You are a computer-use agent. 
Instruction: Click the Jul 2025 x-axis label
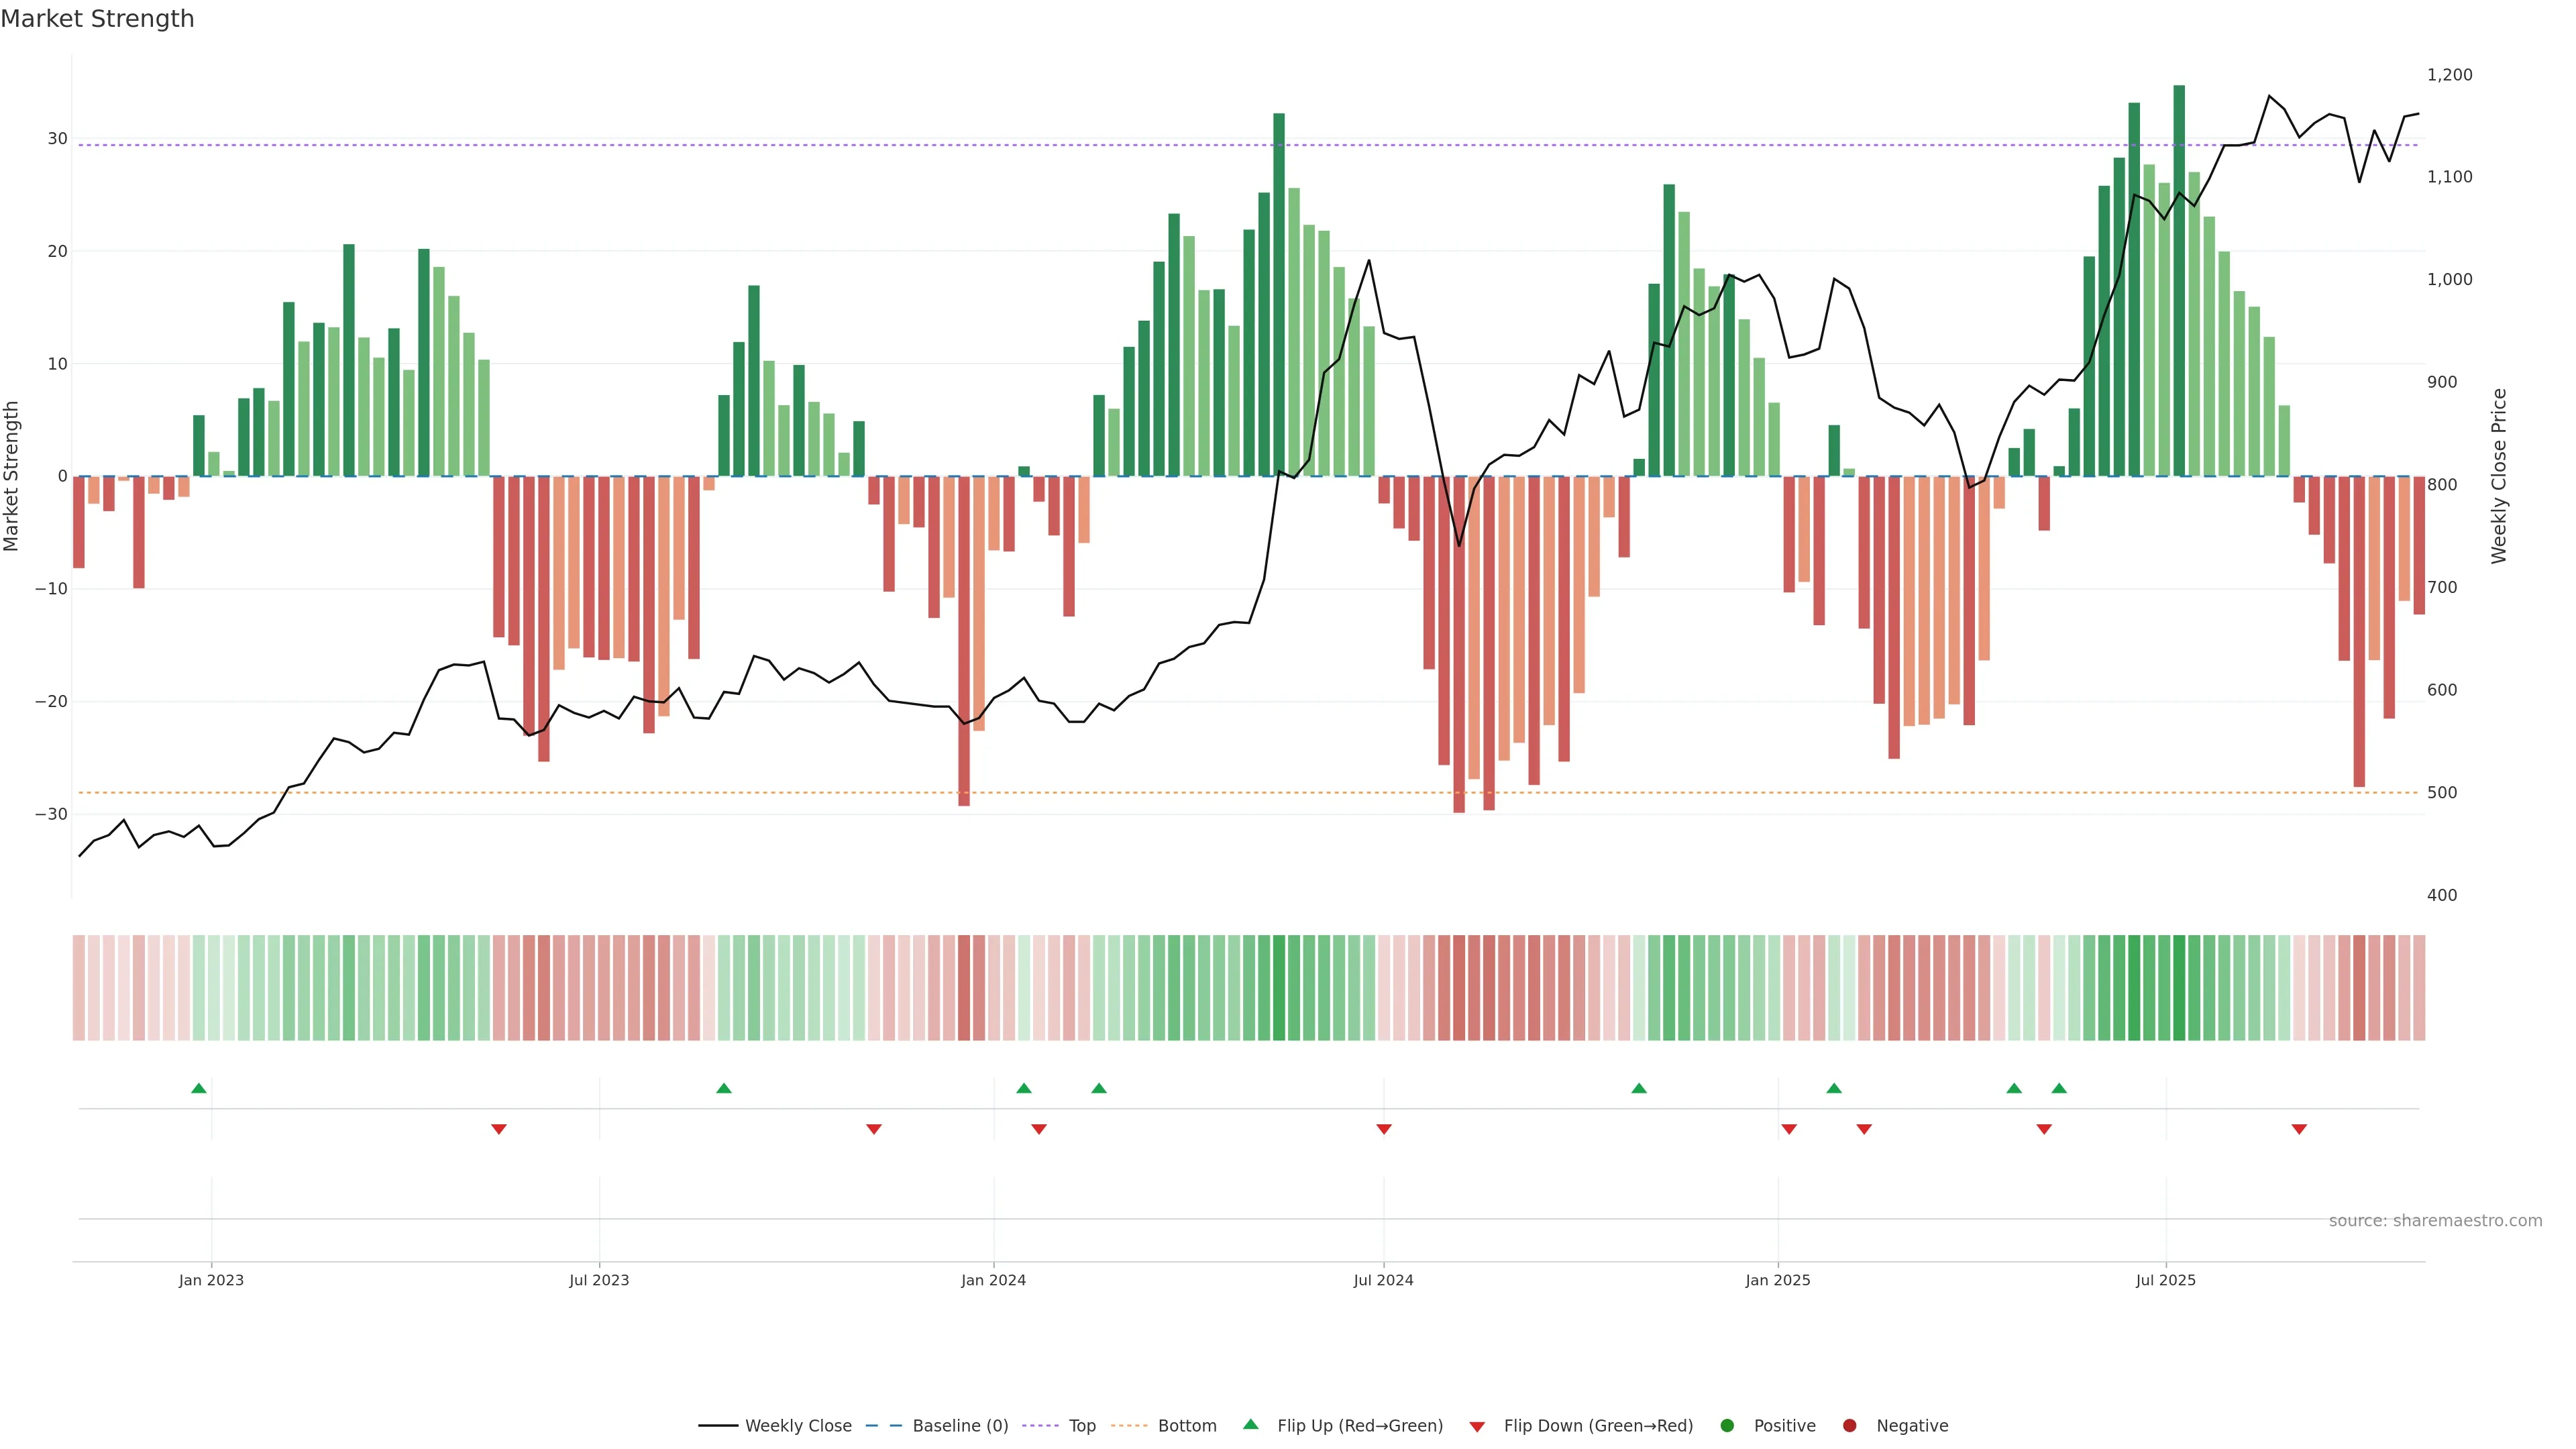[2166, 1280]
